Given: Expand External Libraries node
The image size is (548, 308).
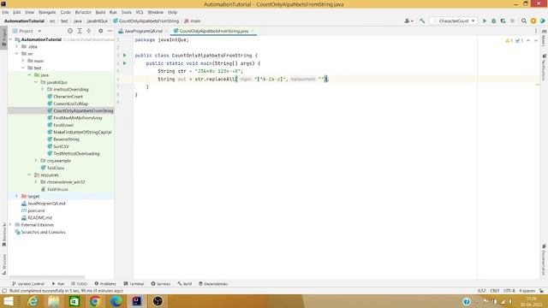Looking at the screenshot, I should [x=10, y=225].
